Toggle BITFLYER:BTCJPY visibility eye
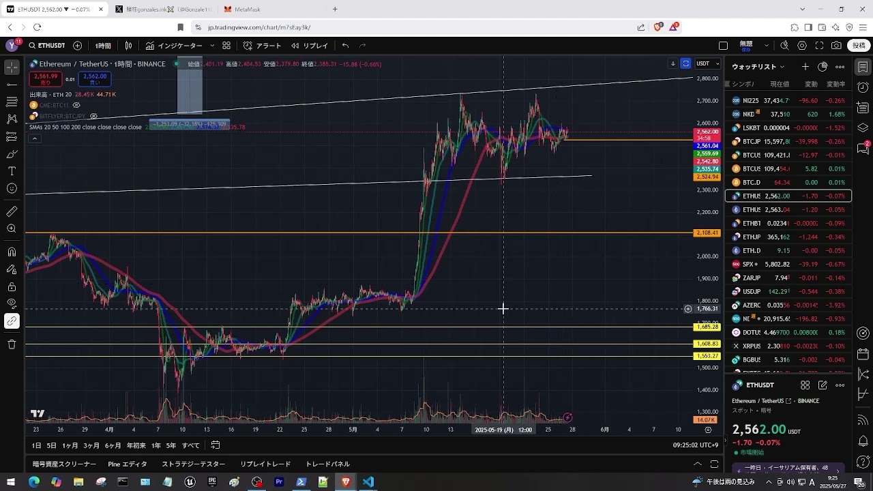 pyautogui.click(x=93, y=116)
